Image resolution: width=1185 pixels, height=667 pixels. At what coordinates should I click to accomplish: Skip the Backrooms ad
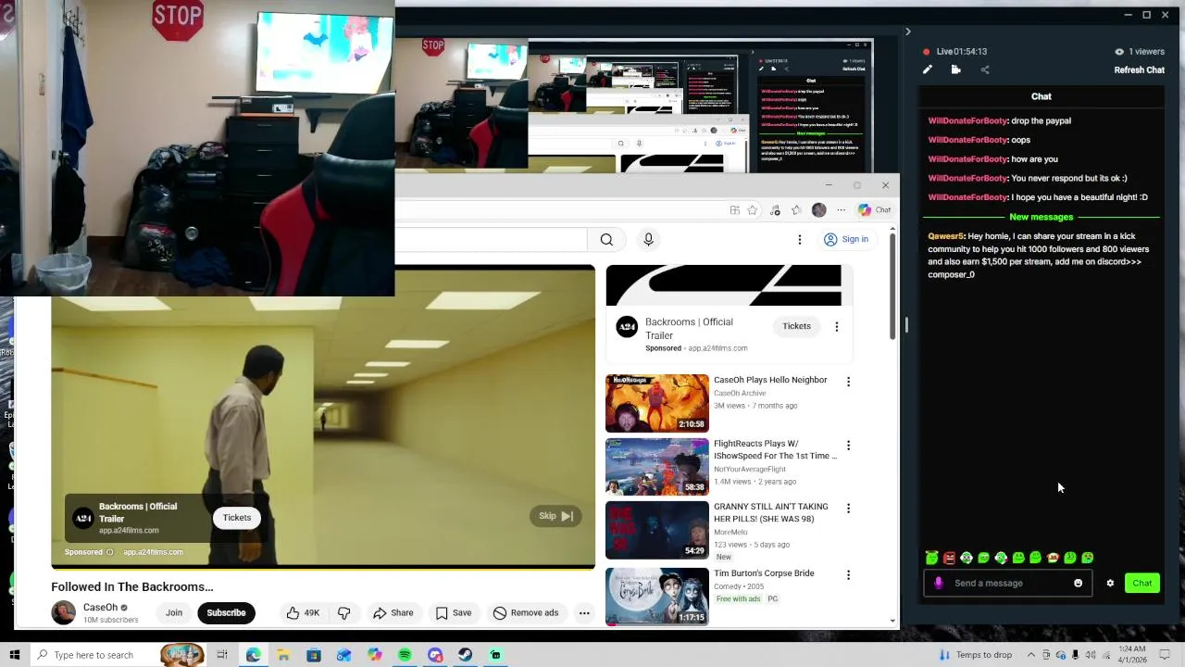tap(555, 516)
